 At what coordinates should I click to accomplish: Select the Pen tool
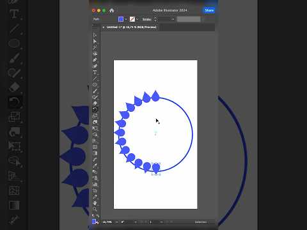[x=95, y=60]
